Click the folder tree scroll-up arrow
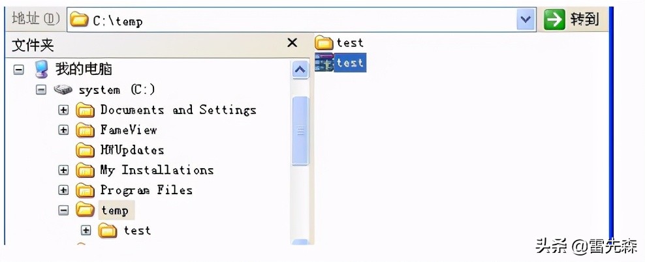This screenshot has height=262, width=645. 300,69
